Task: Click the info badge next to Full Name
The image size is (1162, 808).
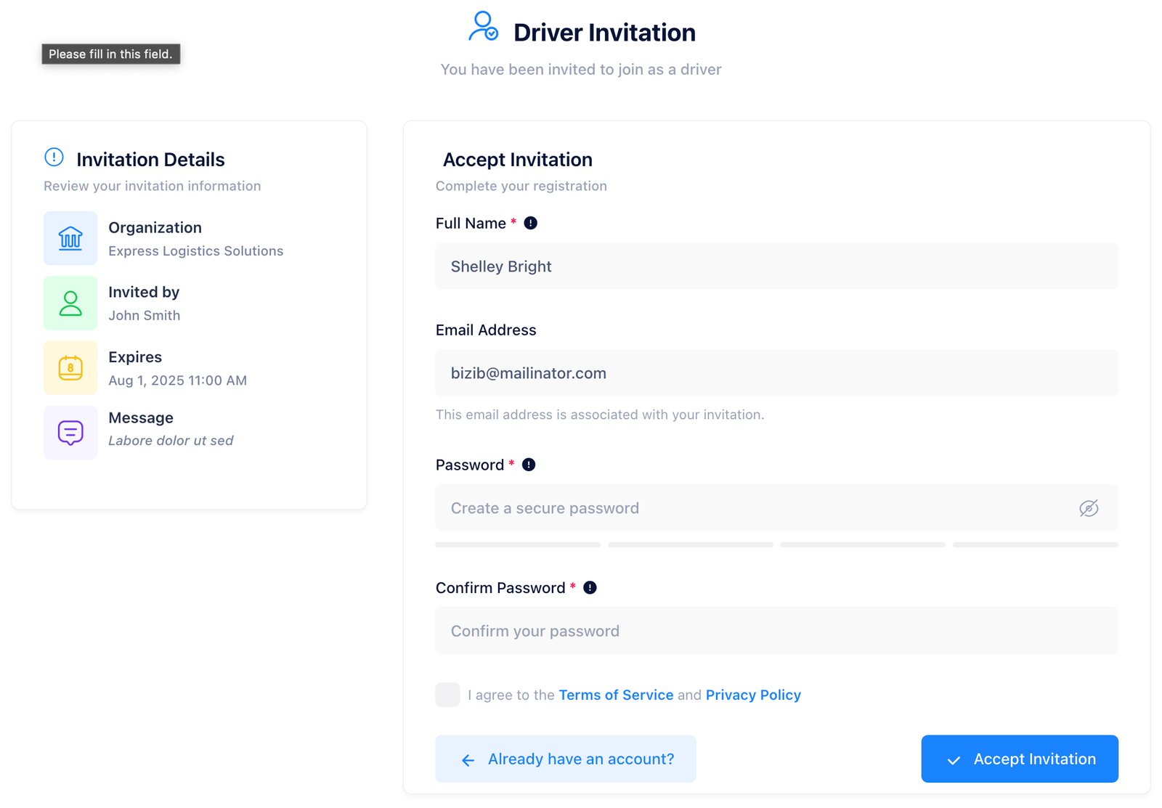Action: pos(531,223)
